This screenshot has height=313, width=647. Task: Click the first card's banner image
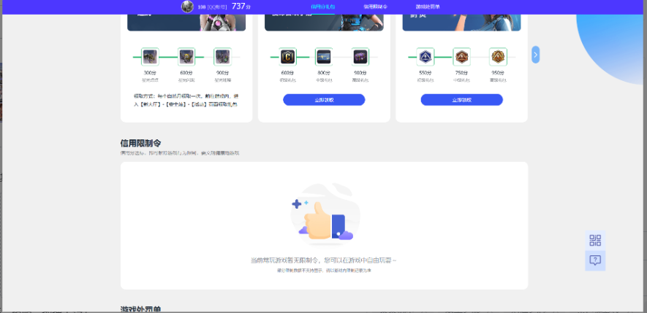186,23
